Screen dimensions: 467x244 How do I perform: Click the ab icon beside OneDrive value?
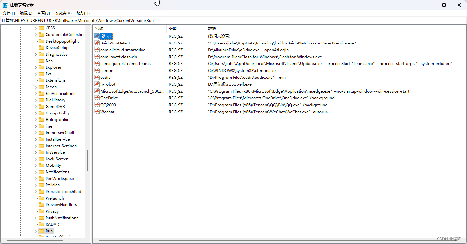97,98
